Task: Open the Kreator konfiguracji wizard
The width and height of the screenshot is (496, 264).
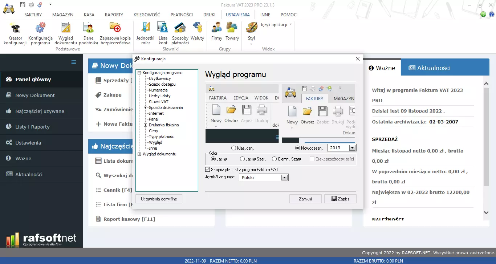Action: (15, 33)
